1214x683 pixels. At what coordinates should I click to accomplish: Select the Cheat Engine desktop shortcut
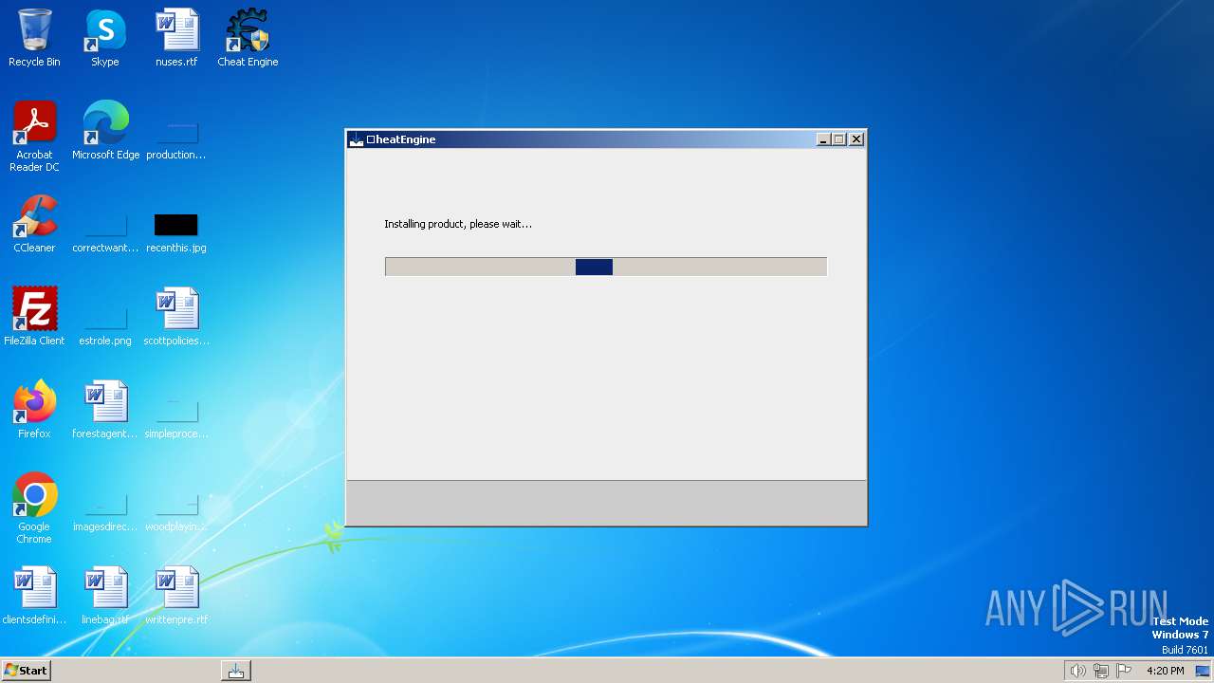(x=248, y=38)
